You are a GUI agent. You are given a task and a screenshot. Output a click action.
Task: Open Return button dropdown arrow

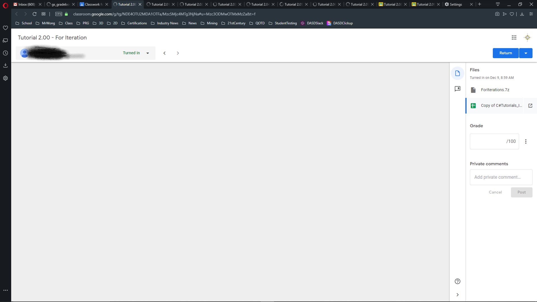526,53
